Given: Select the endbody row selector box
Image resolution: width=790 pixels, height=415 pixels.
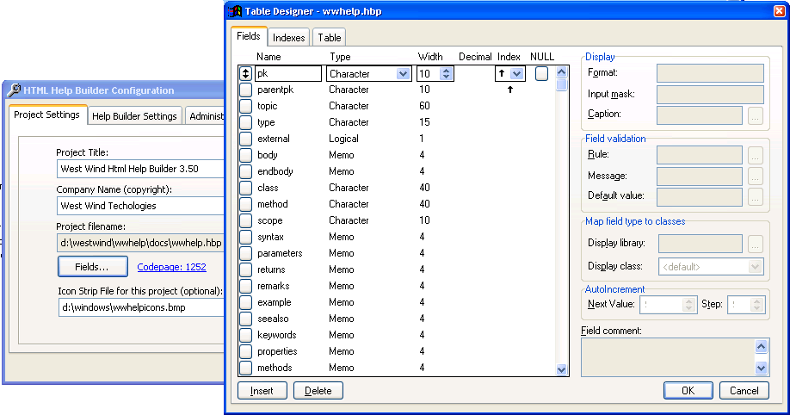Looking at the screenshot, I should point(245,171).
